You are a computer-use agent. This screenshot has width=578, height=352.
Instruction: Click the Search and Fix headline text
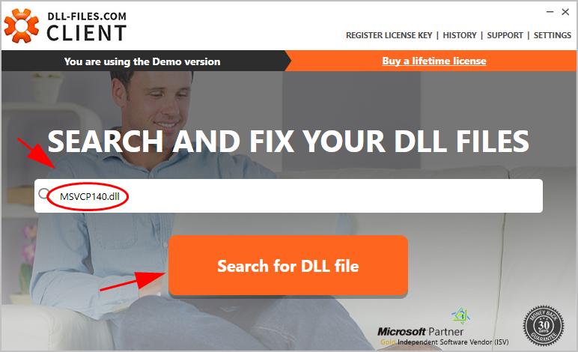click(288, 141)
